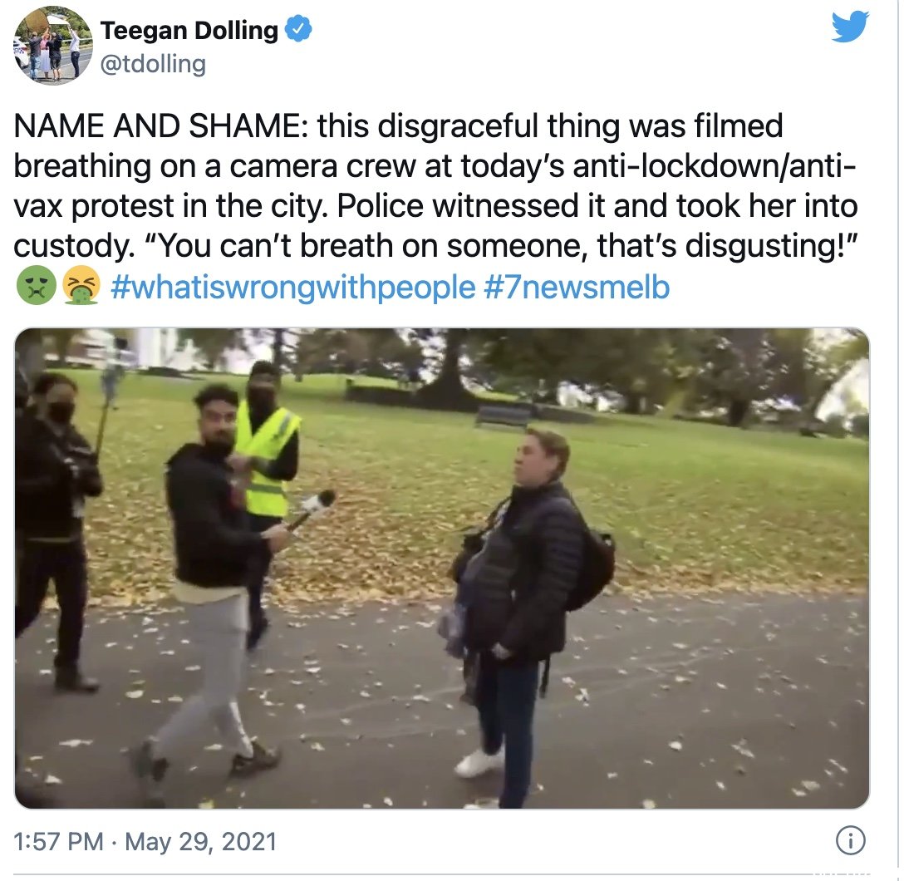Click the vomiting face emoji

coord(81,287)
